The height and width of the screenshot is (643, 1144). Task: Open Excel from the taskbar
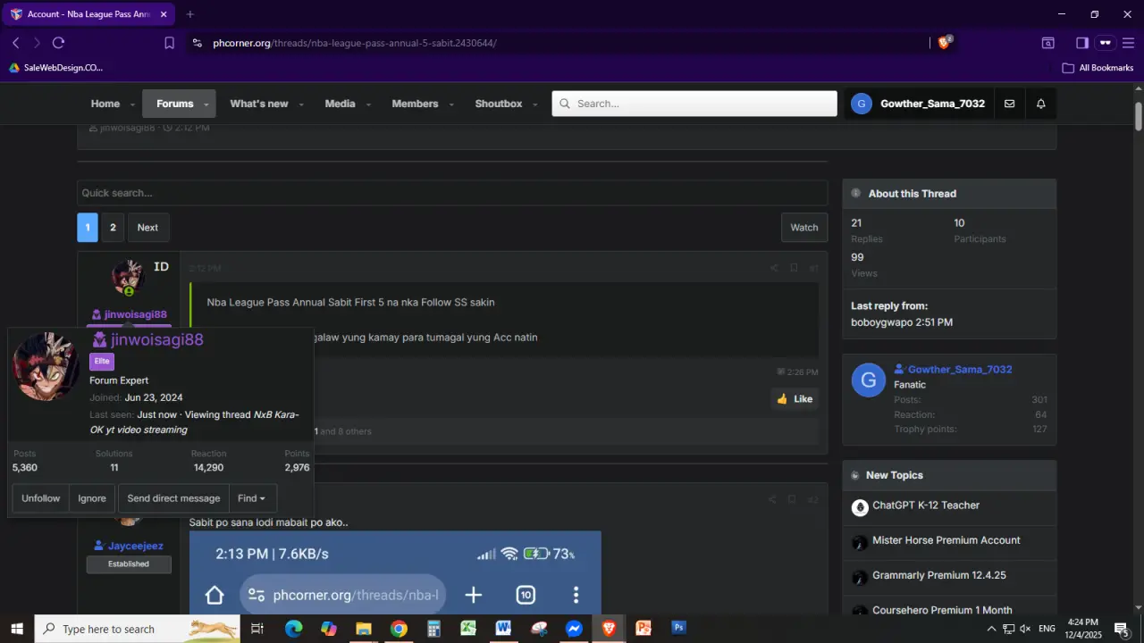click(x=468, y=629)
